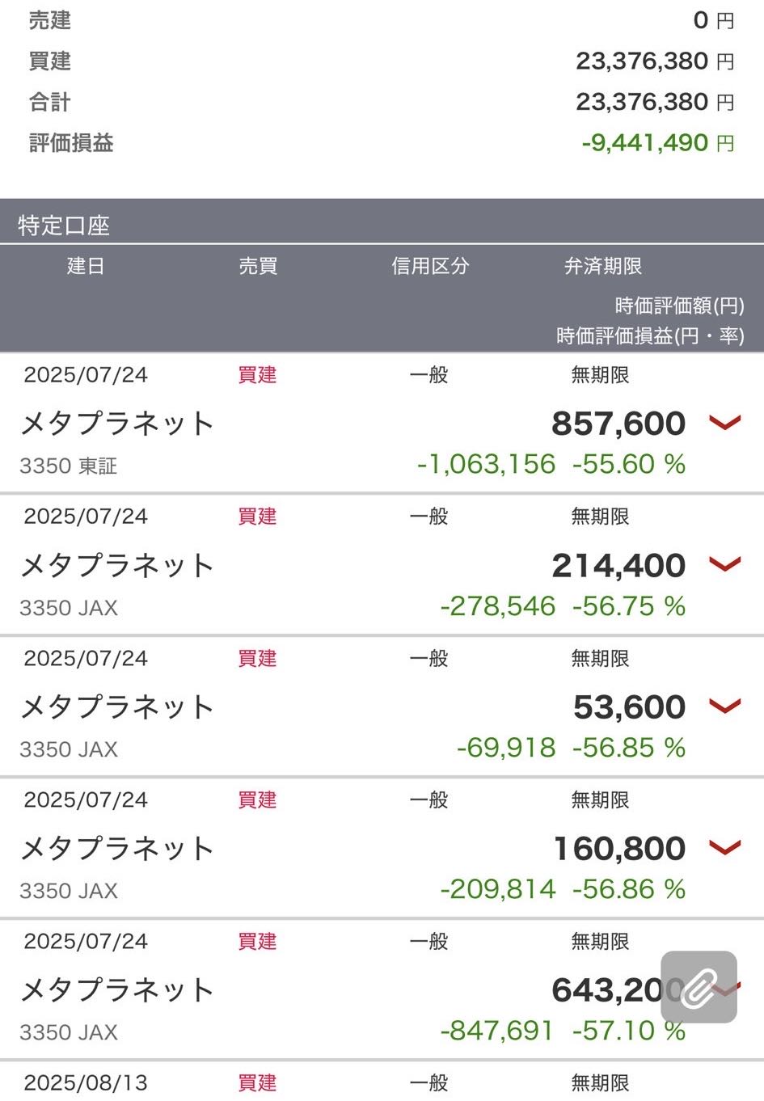Expand the 53,600 position chevron
Viewport: 764px width, 1101px height.
click(724, 705)
